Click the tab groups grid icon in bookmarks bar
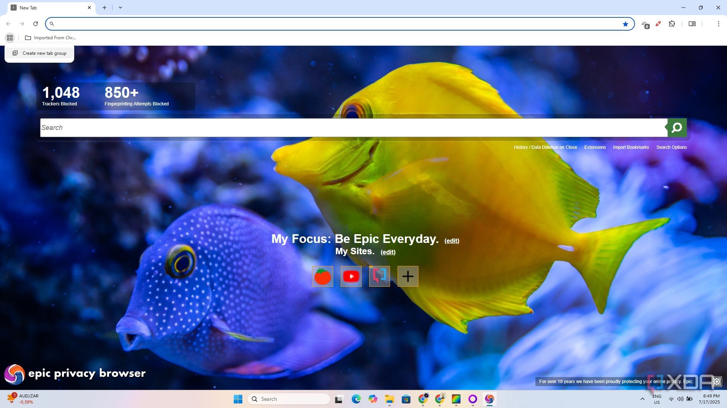Image resolution: width=727 pixels, height=408 pixels. (x=10, y=38)
